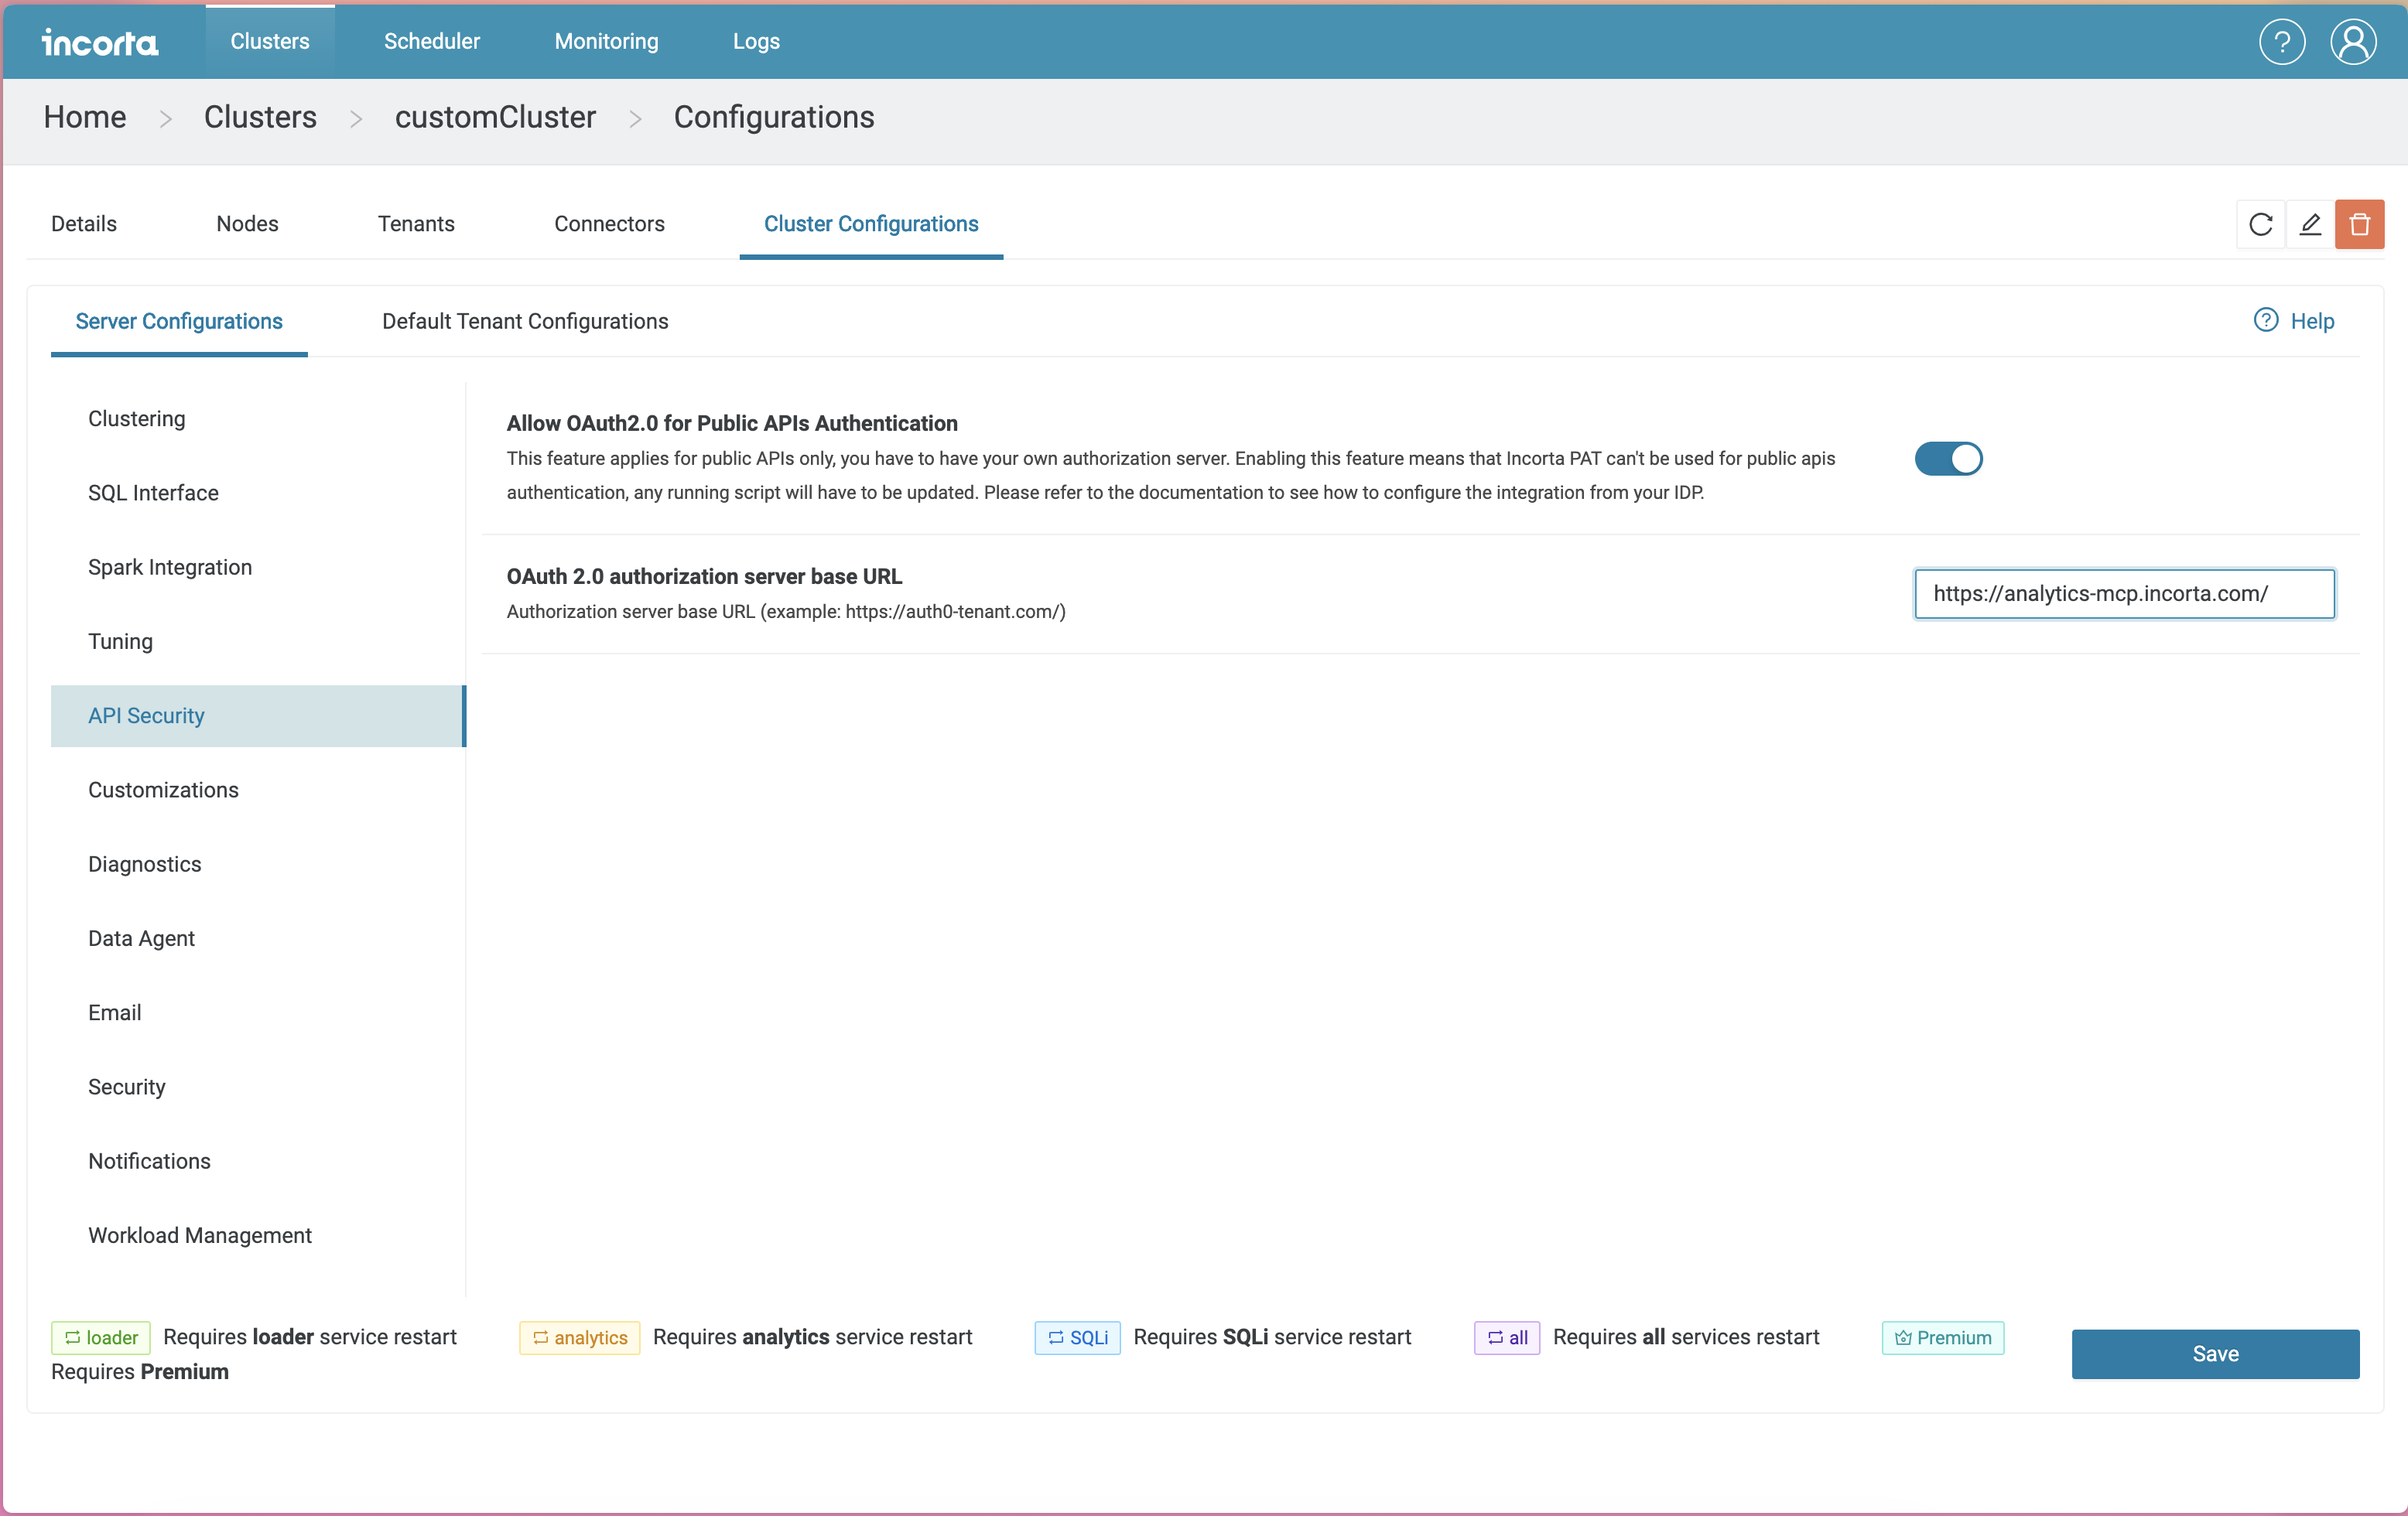Click the Save button
This screenshot has width=2408, height=1516.
click(2215, 1353)
